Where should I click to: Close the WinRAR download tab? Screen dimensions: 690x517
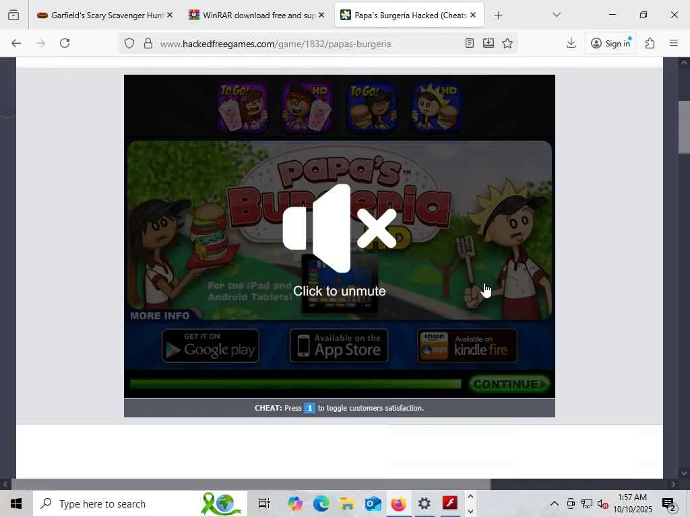coord(321,15)
